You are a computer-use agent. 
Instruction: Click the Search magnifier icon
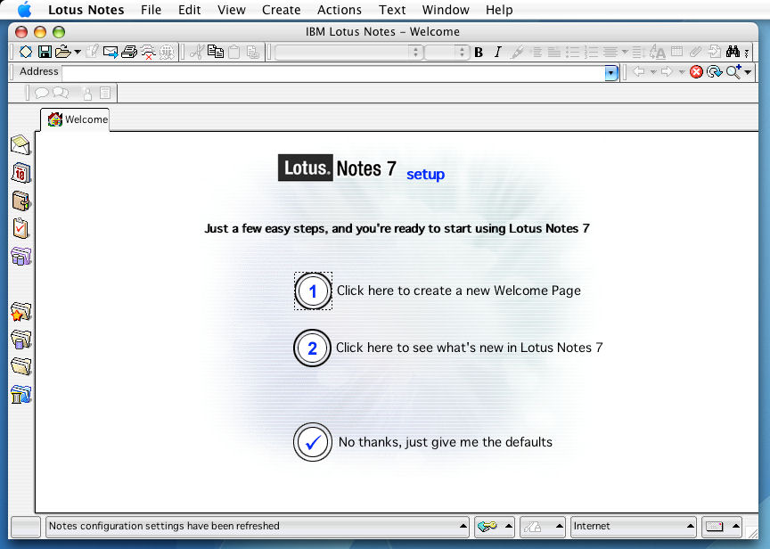click(x=733, y=71)
